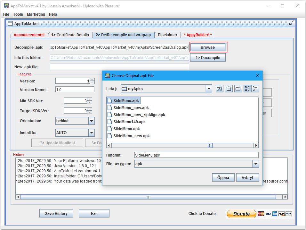Select SideMenu149.apk in file list
Viewport: 306px width, 230px height.
click(127, 122)
